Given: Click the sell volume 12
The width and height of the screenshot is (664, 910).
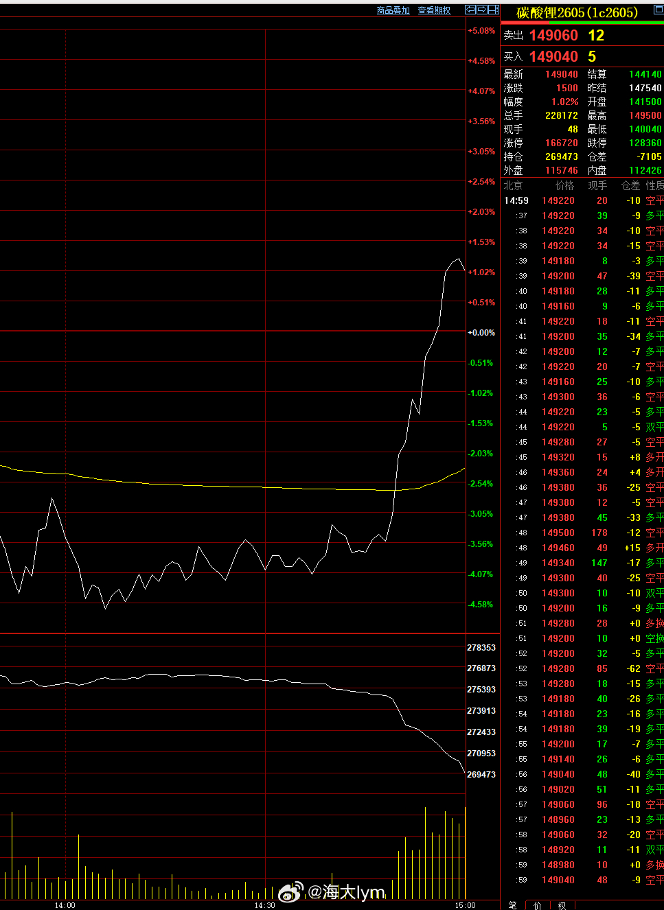Looking at the screenshot, I should 596,35.
